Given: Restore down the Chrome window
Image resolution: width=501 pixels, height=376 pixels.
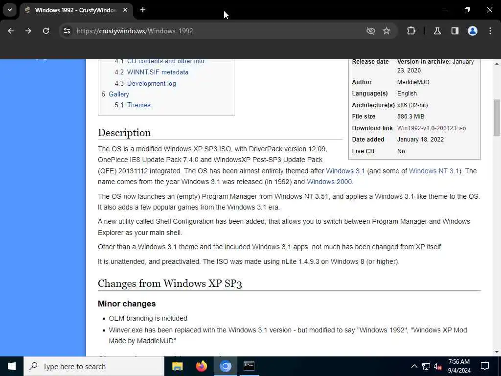Looking at the screenshot, I should 467,10.
